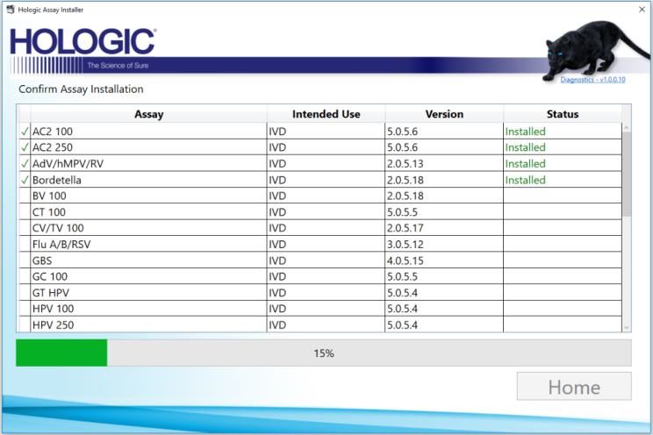Open the Diagnostics v1.0.0.10 link
This screenshot has width=653, height=435.
point(593,80)
